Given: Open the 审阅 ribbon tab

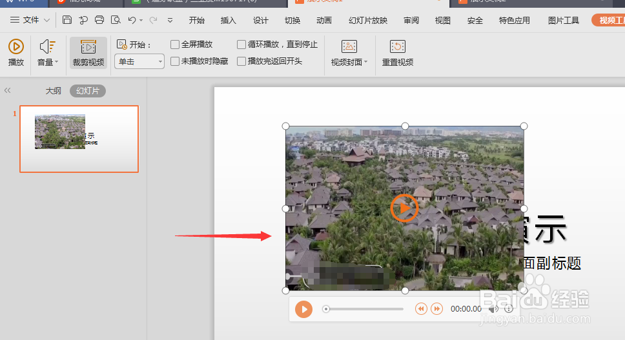Looking at the screenshot, I should point(411,20).
